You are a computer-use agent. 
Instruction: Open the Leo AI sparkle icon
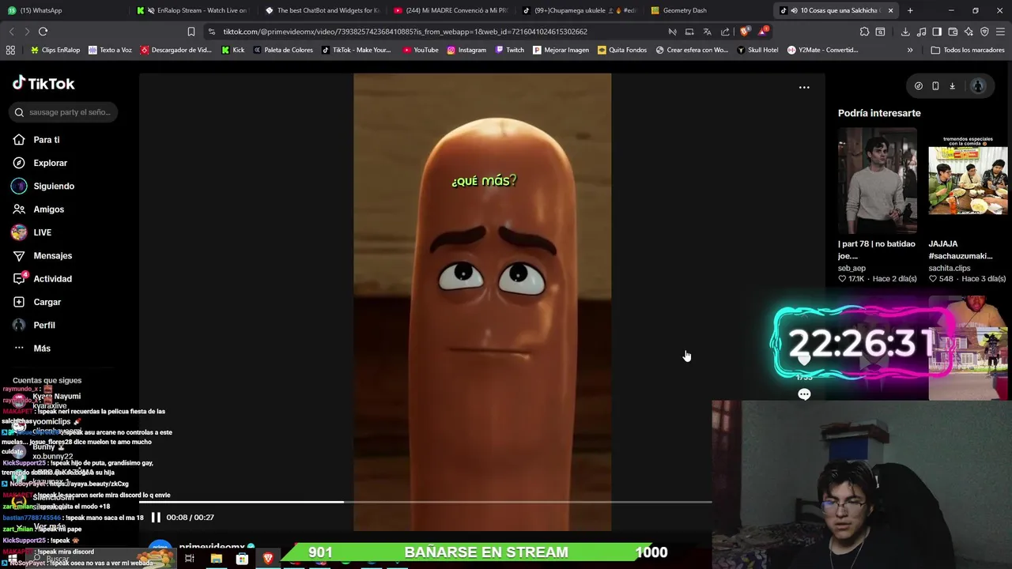point(969,32)
